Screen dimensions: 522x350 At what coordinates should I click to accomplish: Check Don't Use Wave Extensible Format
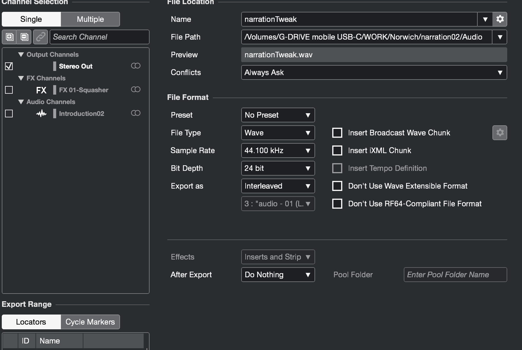(x=337, y=186)
